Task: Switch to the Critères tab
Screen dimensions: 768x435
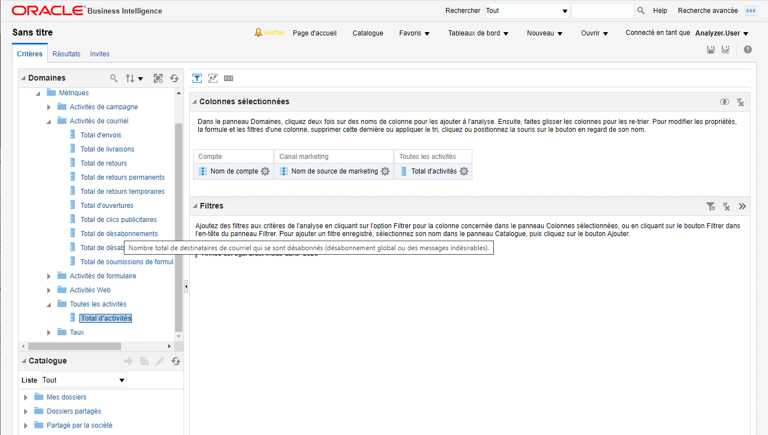Action: coord(30,54)
